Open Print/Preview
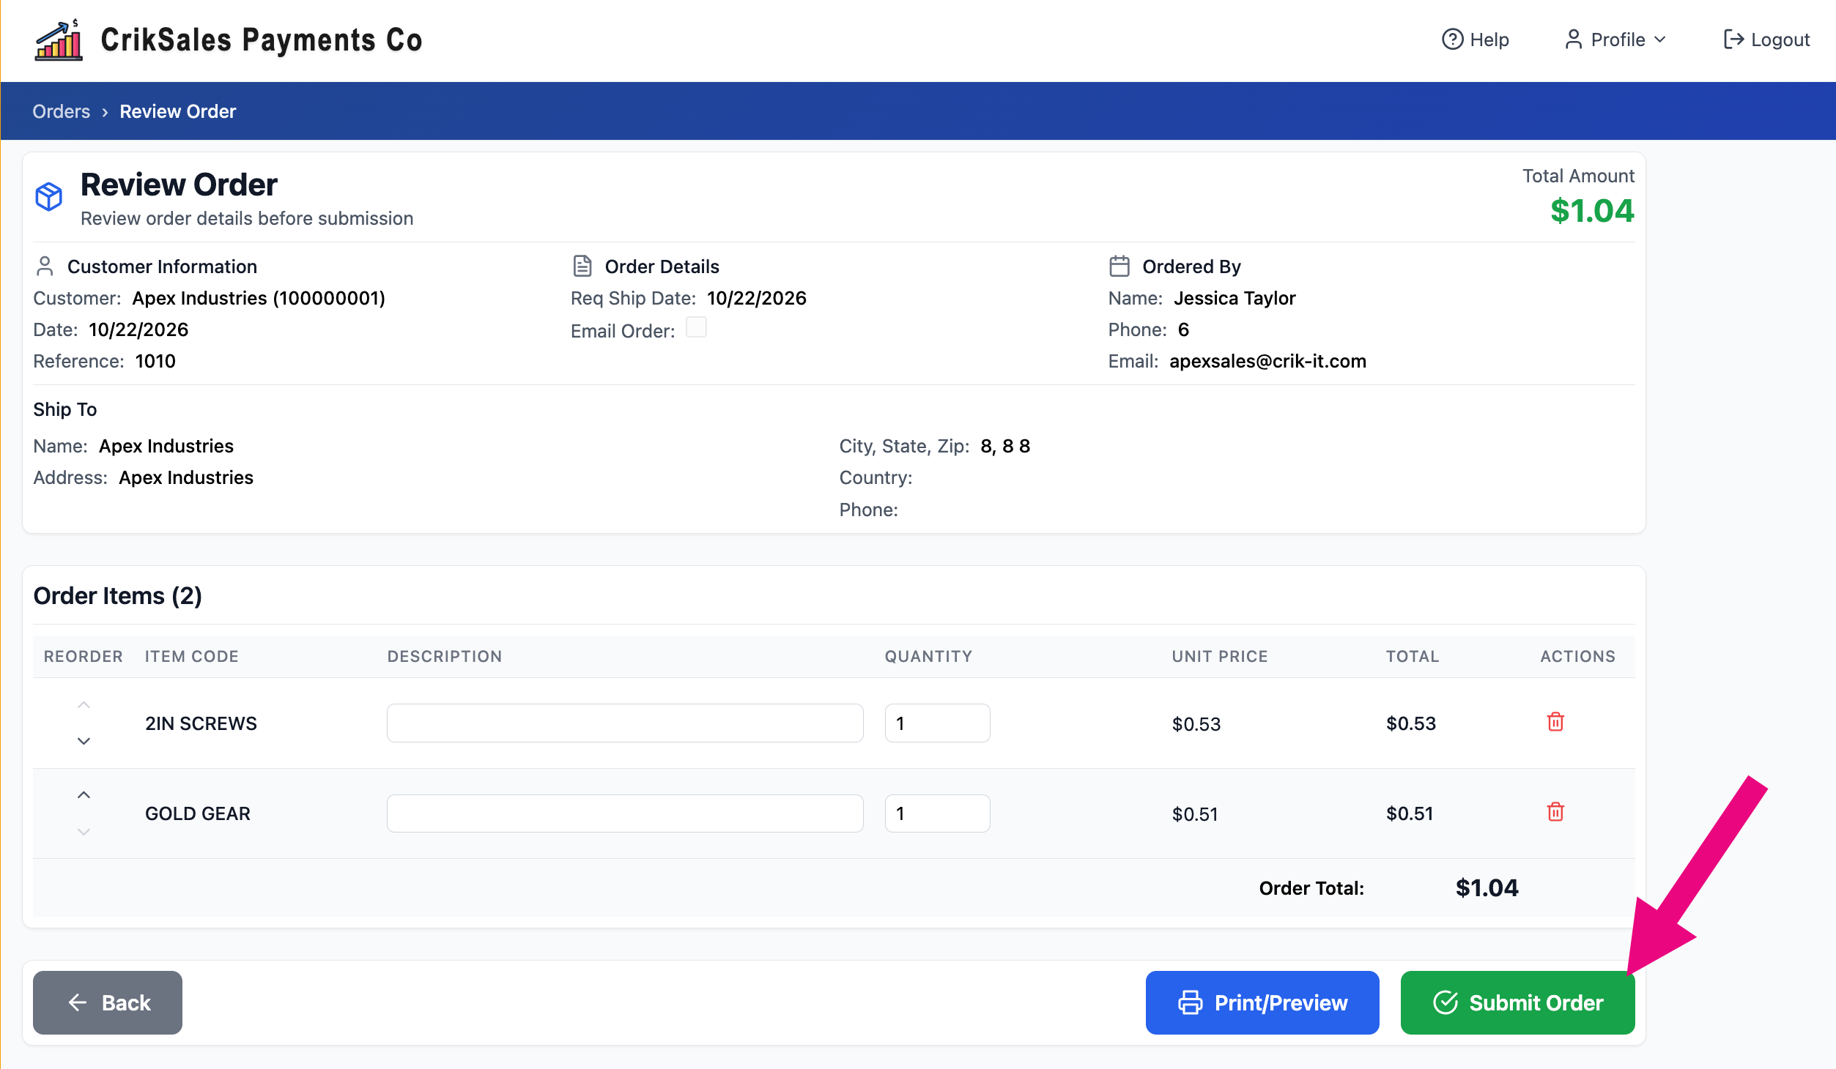This screenshot has width=1836, height=1069. click(x=1262, y=1002)
